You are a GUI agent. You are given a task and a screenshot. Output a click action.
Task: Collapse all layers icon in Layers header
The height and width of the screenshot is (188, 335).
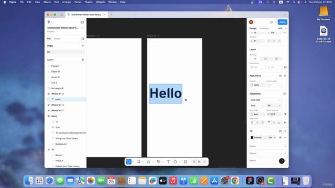pyautogui.click(x=83, y=60)
